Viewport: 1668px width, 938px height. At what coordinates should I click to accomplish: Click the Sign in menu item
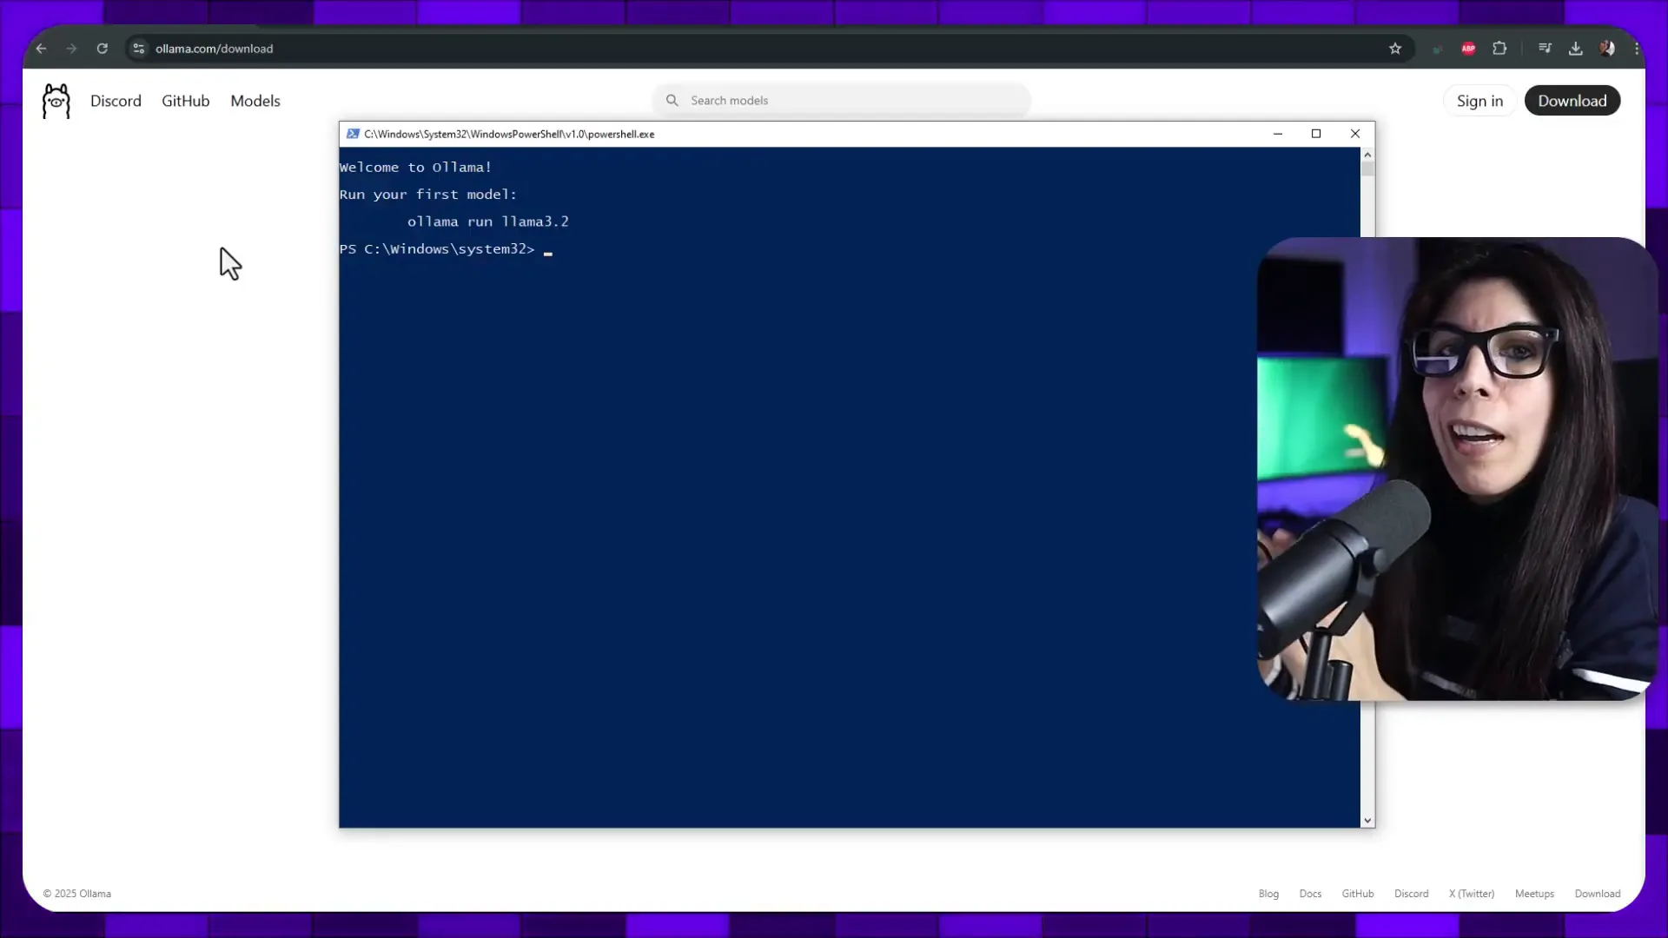pyautogui.click(x=1480, y=101)
